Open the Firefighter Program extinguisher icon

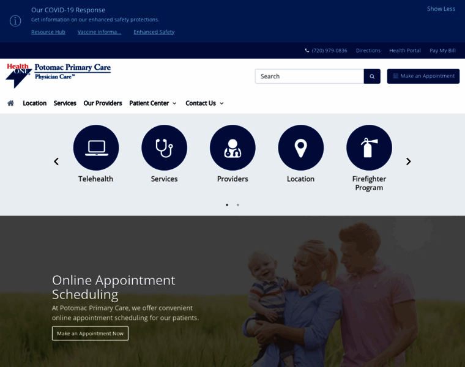click(x=369, y=147)
